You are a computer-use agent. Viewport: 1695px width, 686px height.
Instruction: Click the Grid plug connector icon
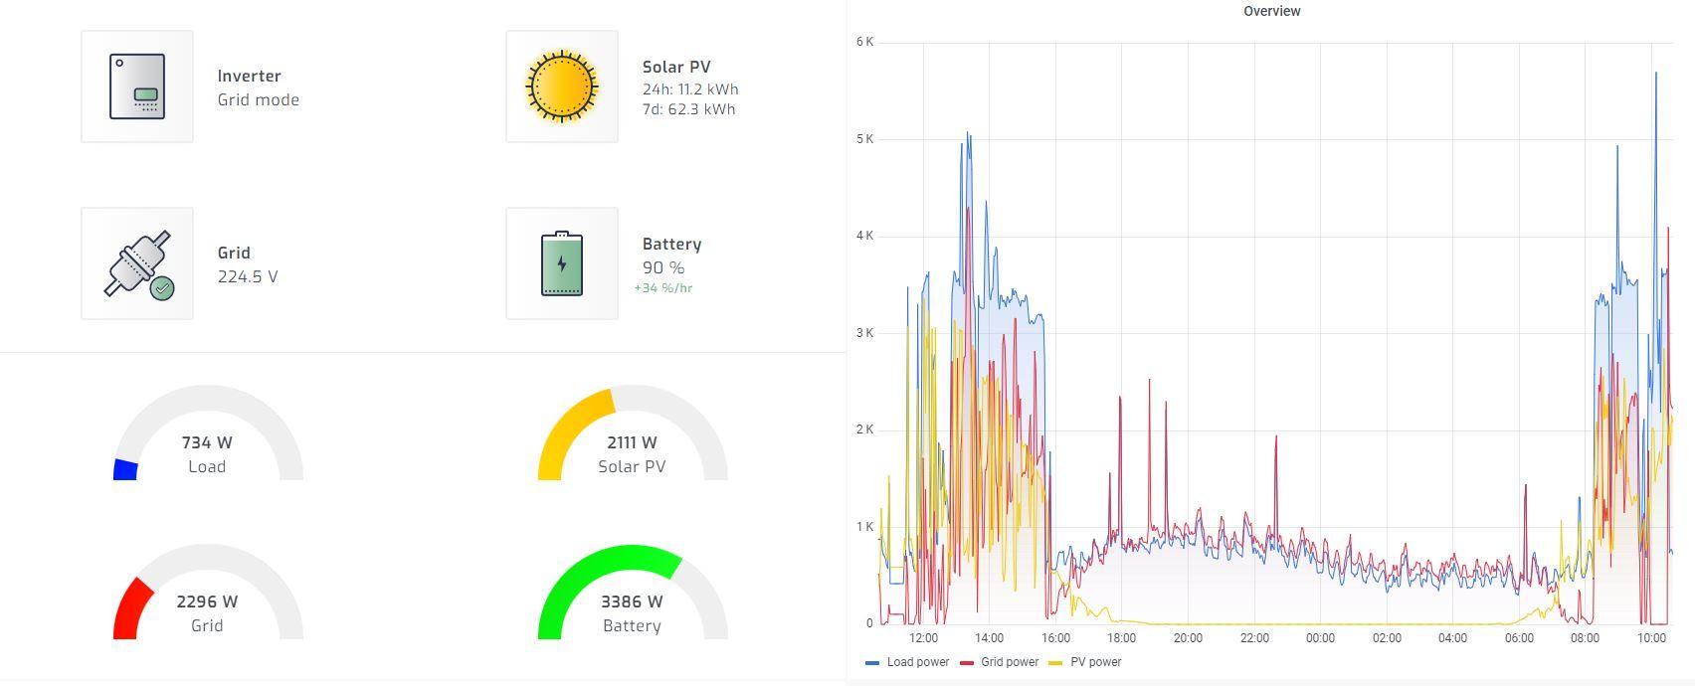click(x=137, y=263)
